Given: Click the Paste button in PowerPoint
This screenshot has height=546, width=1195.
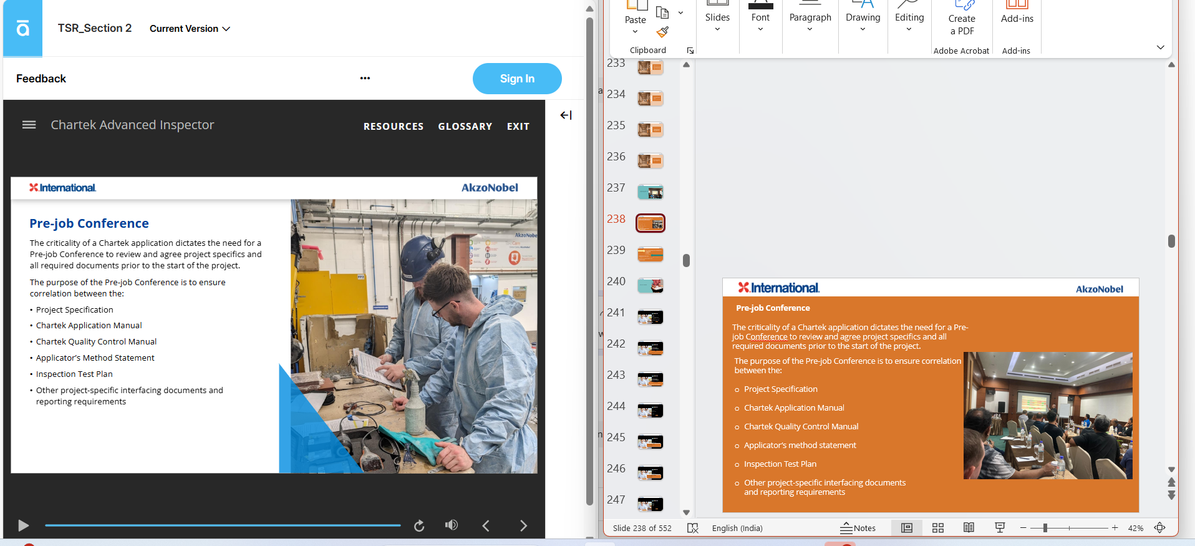Looking at the screenshot, I should tap(636, 12).
